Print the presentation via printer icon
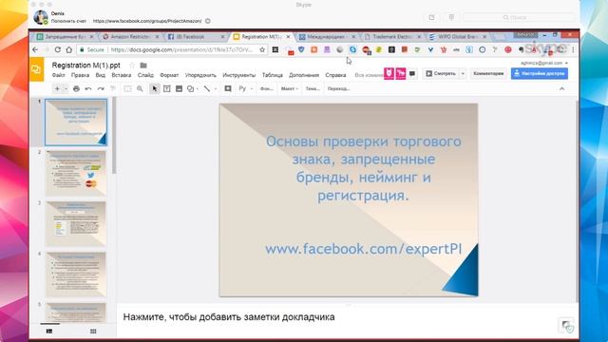The width and height of the screenshot is (608, 342). [76, 88]
